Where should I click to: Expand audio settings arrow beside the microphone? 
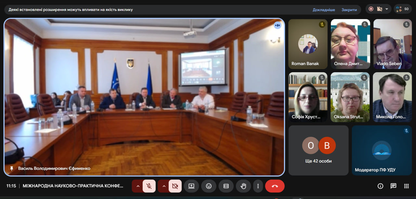point(138,186)
